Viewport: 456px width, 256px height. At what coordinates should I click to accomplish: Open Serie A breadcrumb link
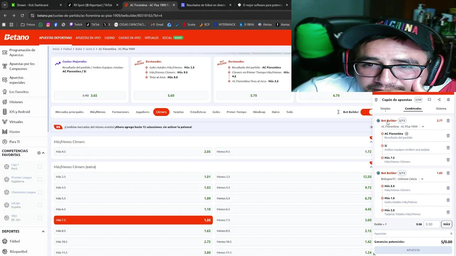90,49
